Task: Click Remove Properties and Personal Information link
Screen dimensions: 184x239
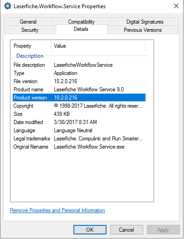Action: 58,210
